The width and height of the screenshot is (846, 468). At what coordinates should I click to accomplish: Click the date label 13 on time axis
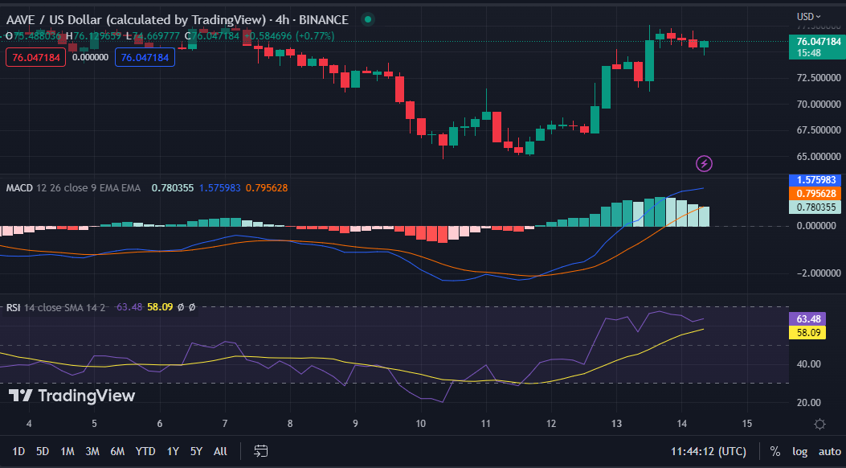[616, 424]
